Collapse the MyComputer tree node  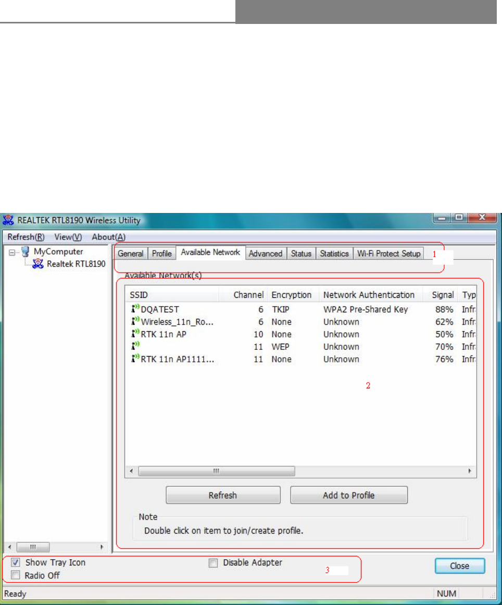click(12, 253)
